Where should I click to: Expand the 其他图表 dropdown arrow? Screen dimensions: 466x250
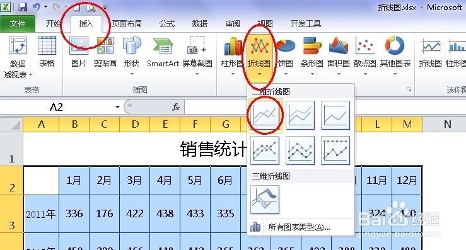click(x=395, y=74)
